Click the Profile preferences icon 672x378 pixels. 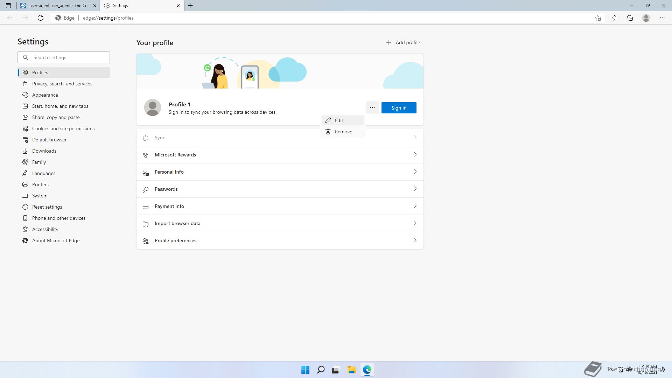point(146,241)
